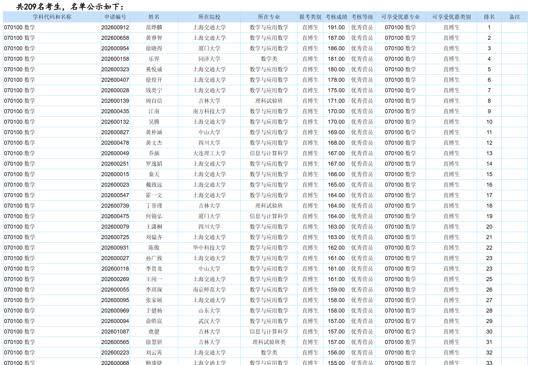Select the name 孙广致
This screenshot has height=365, width=533.
154,258
